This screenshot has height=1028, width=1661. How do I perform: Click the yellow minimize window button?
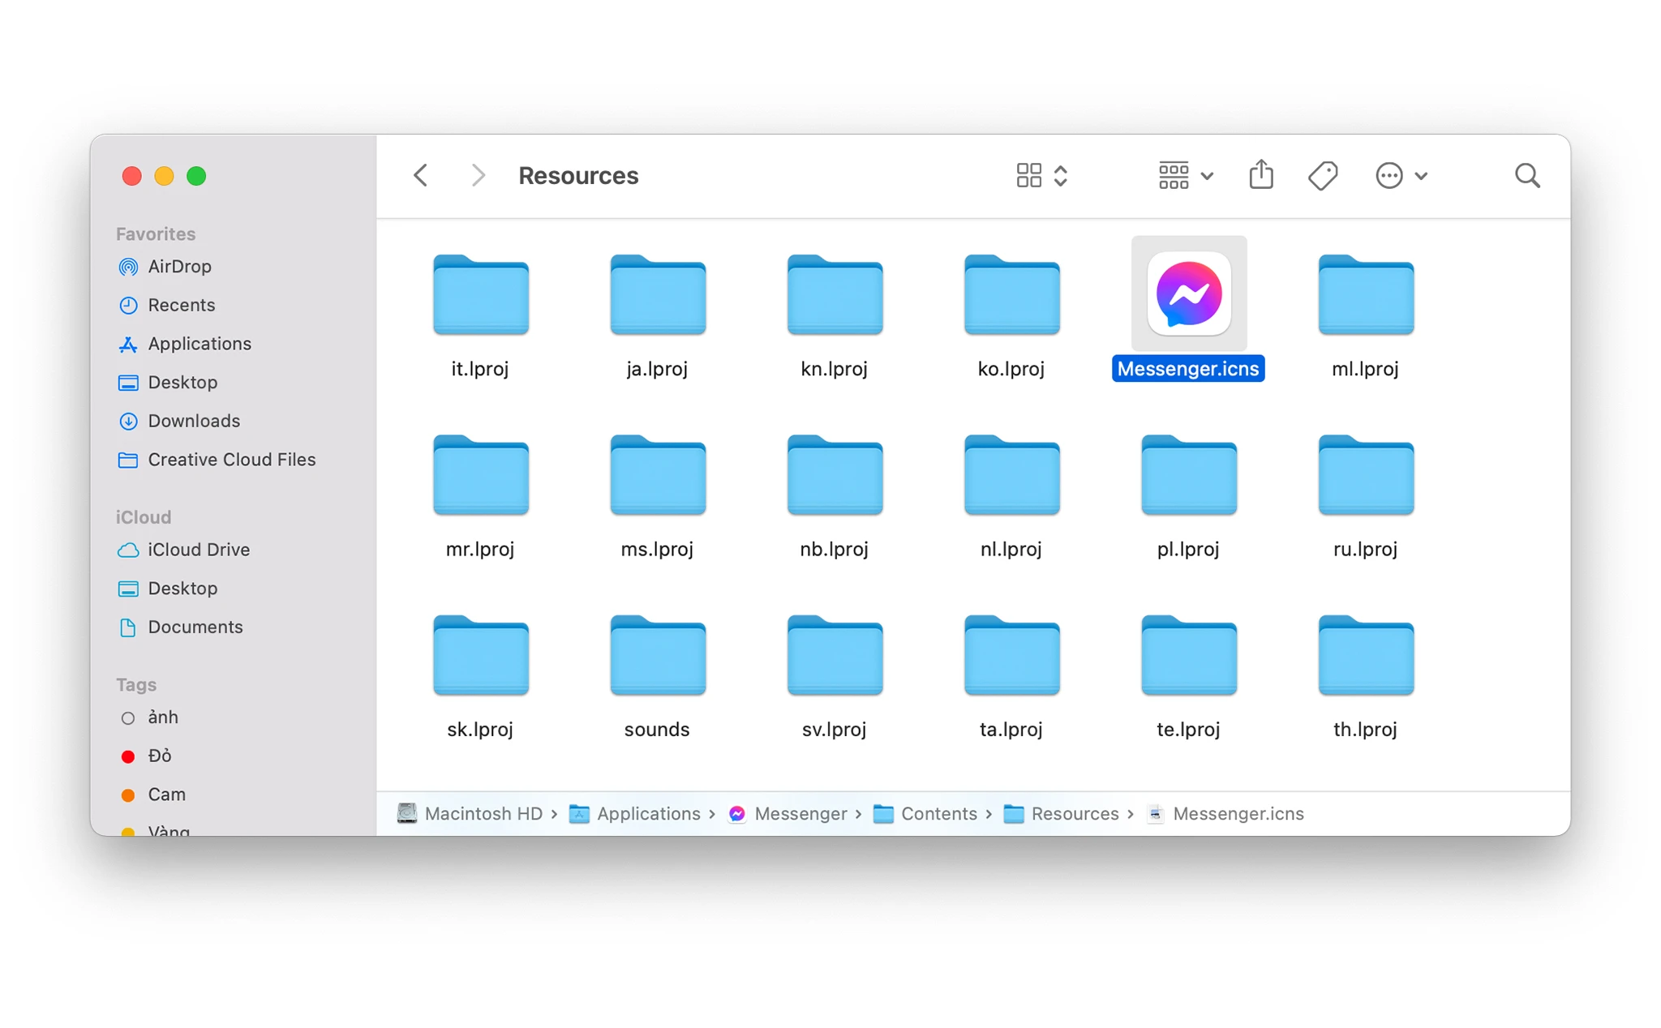164,176
